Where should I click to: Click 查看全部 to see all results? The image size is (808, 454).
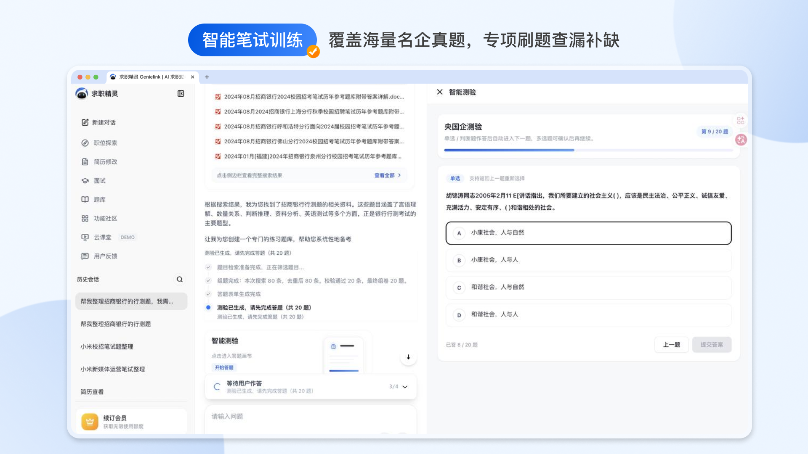point(384,176)
